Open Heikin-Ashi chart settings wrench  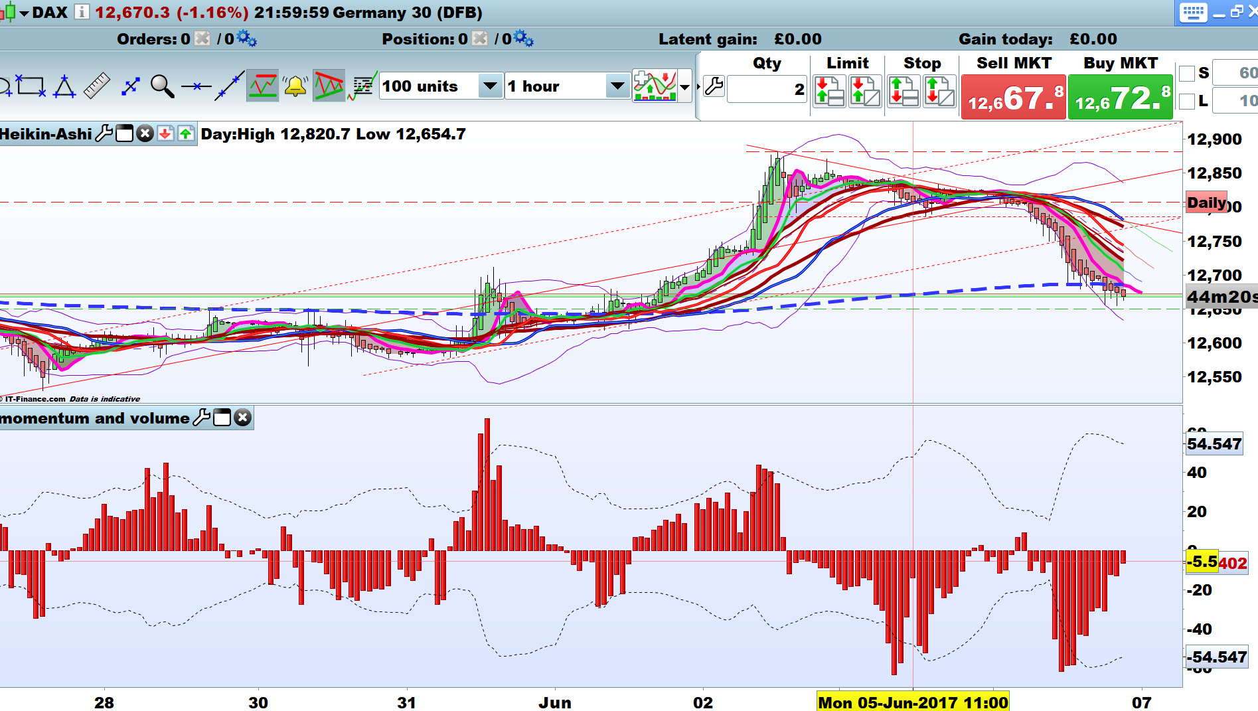point(104,133)
